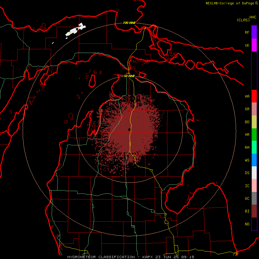259x259 pixels.
Task: Click the RF purple legend swatch
Action: tap(254, 32)
